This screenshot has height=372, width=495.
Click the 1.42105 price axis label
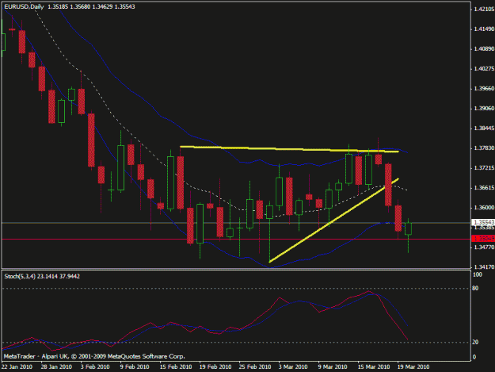point(484,10)
